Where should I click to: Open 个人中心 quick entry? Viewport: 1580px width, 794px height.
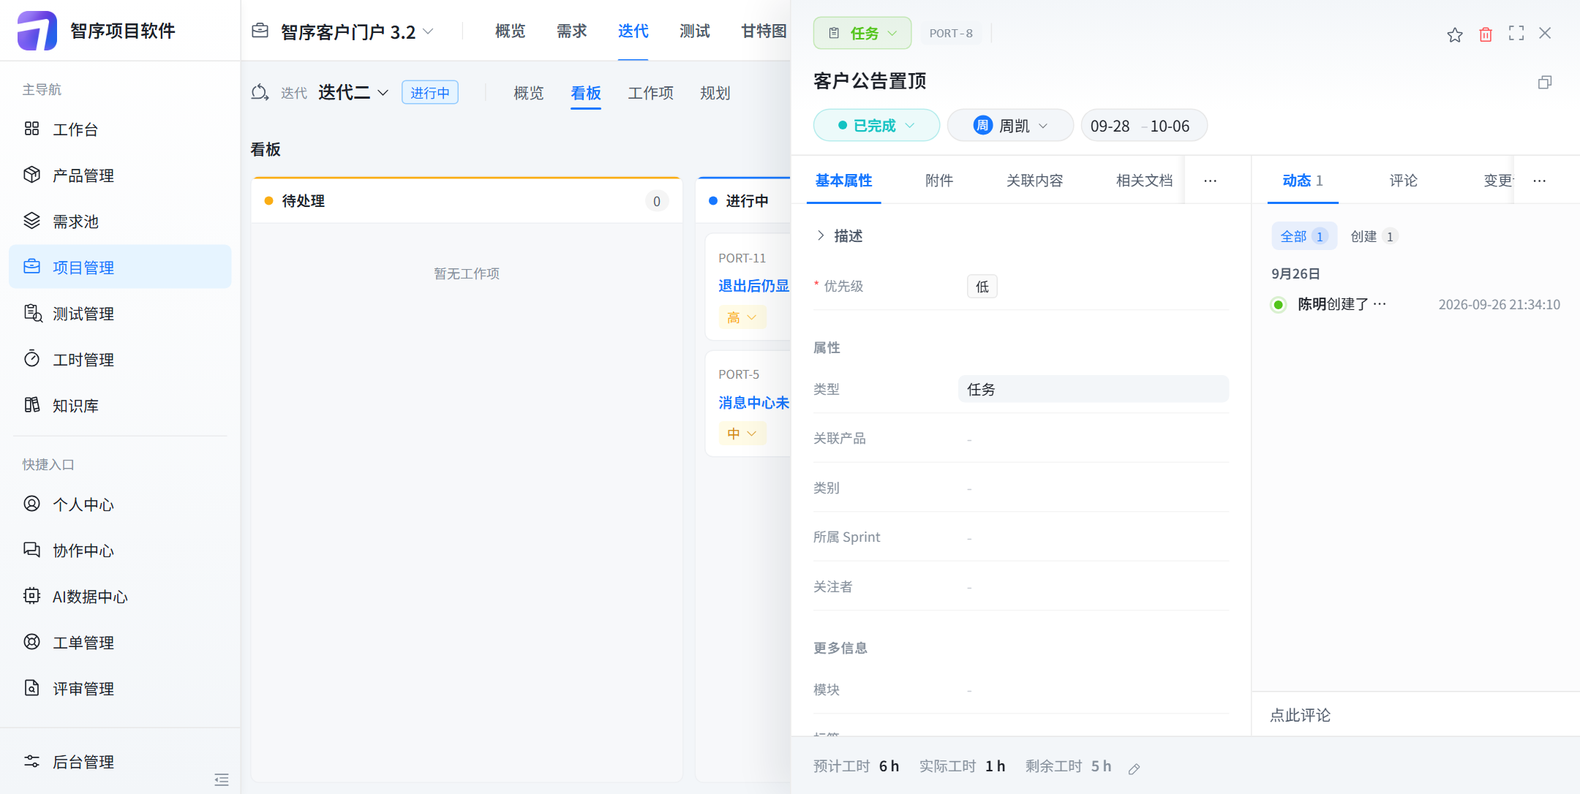120,504
